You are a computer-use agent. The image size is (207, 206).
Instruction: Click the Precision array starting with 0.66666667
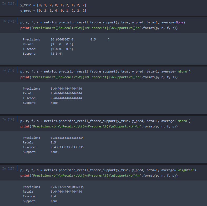(x=80, y=39)
